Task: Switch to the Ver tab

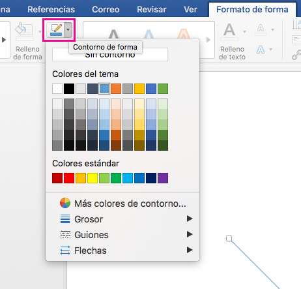Action: point(190,9)
